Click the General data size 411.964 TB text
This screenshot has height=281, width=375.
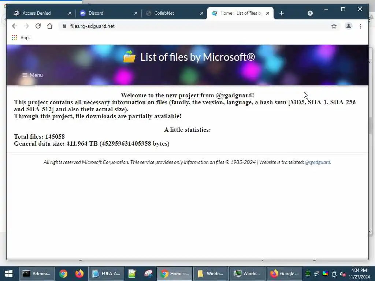(92, 143)
